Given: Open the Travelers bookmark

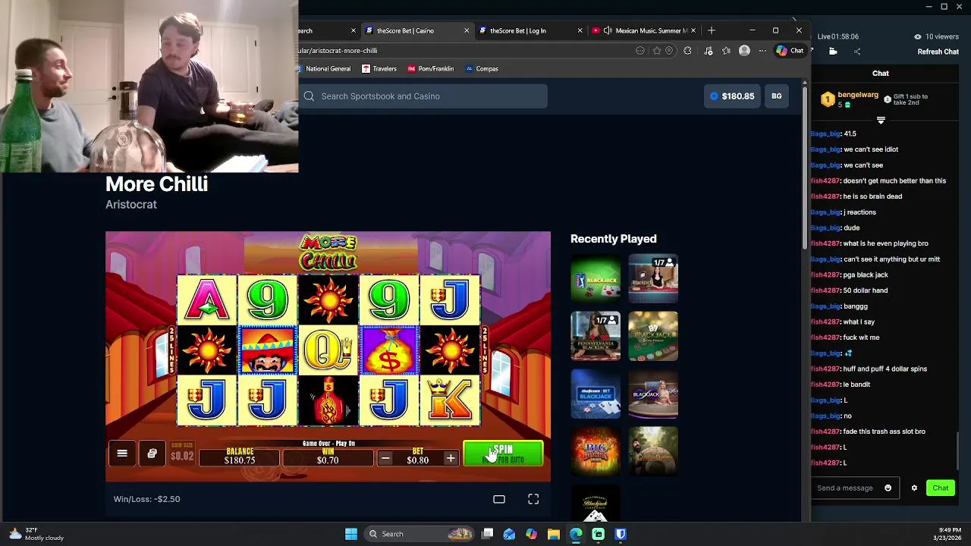Looking at the screenshot, I should tap(379, 68).
